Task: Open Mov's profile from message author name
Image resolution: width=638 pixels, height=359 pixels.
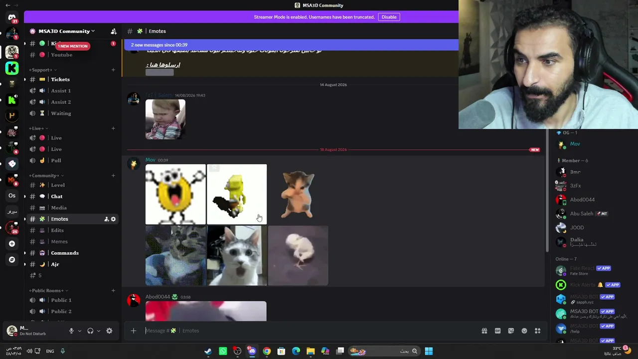Action: point(151,160)
